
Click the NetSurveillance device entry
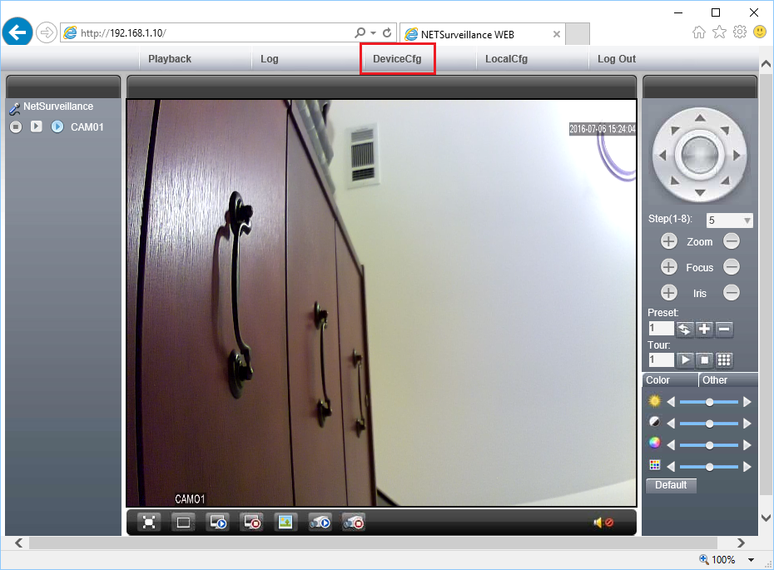click(58, 107)
